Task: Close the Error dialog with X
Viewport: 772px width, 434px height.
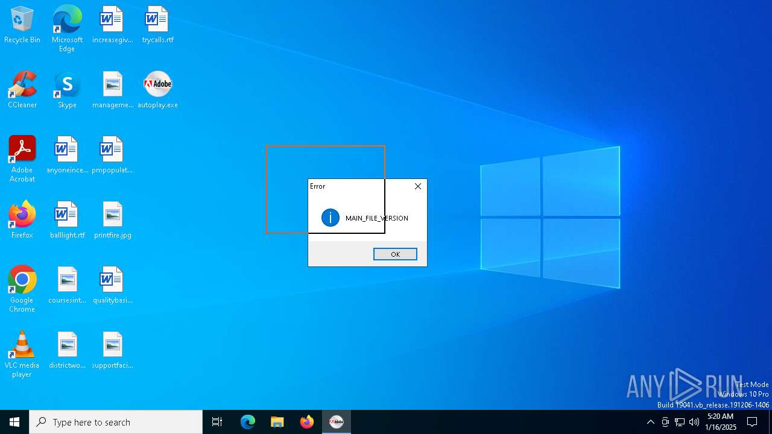Action: (x=418, y=186)
